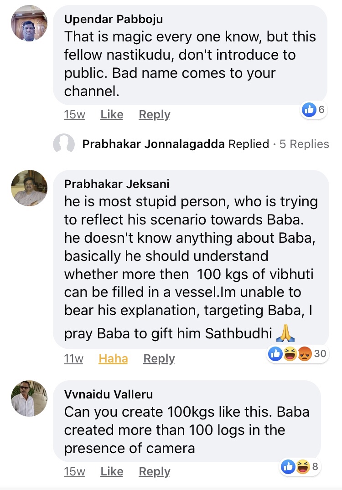Image resolution: width=342 pixels, height=490 pixels.
Task: View like reaction count on Upendar's comment
Action: [x=314, y=109]
